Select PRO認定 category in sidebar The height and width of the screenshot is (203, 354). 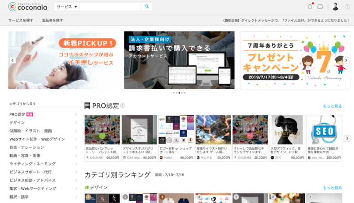coord(43,114)
